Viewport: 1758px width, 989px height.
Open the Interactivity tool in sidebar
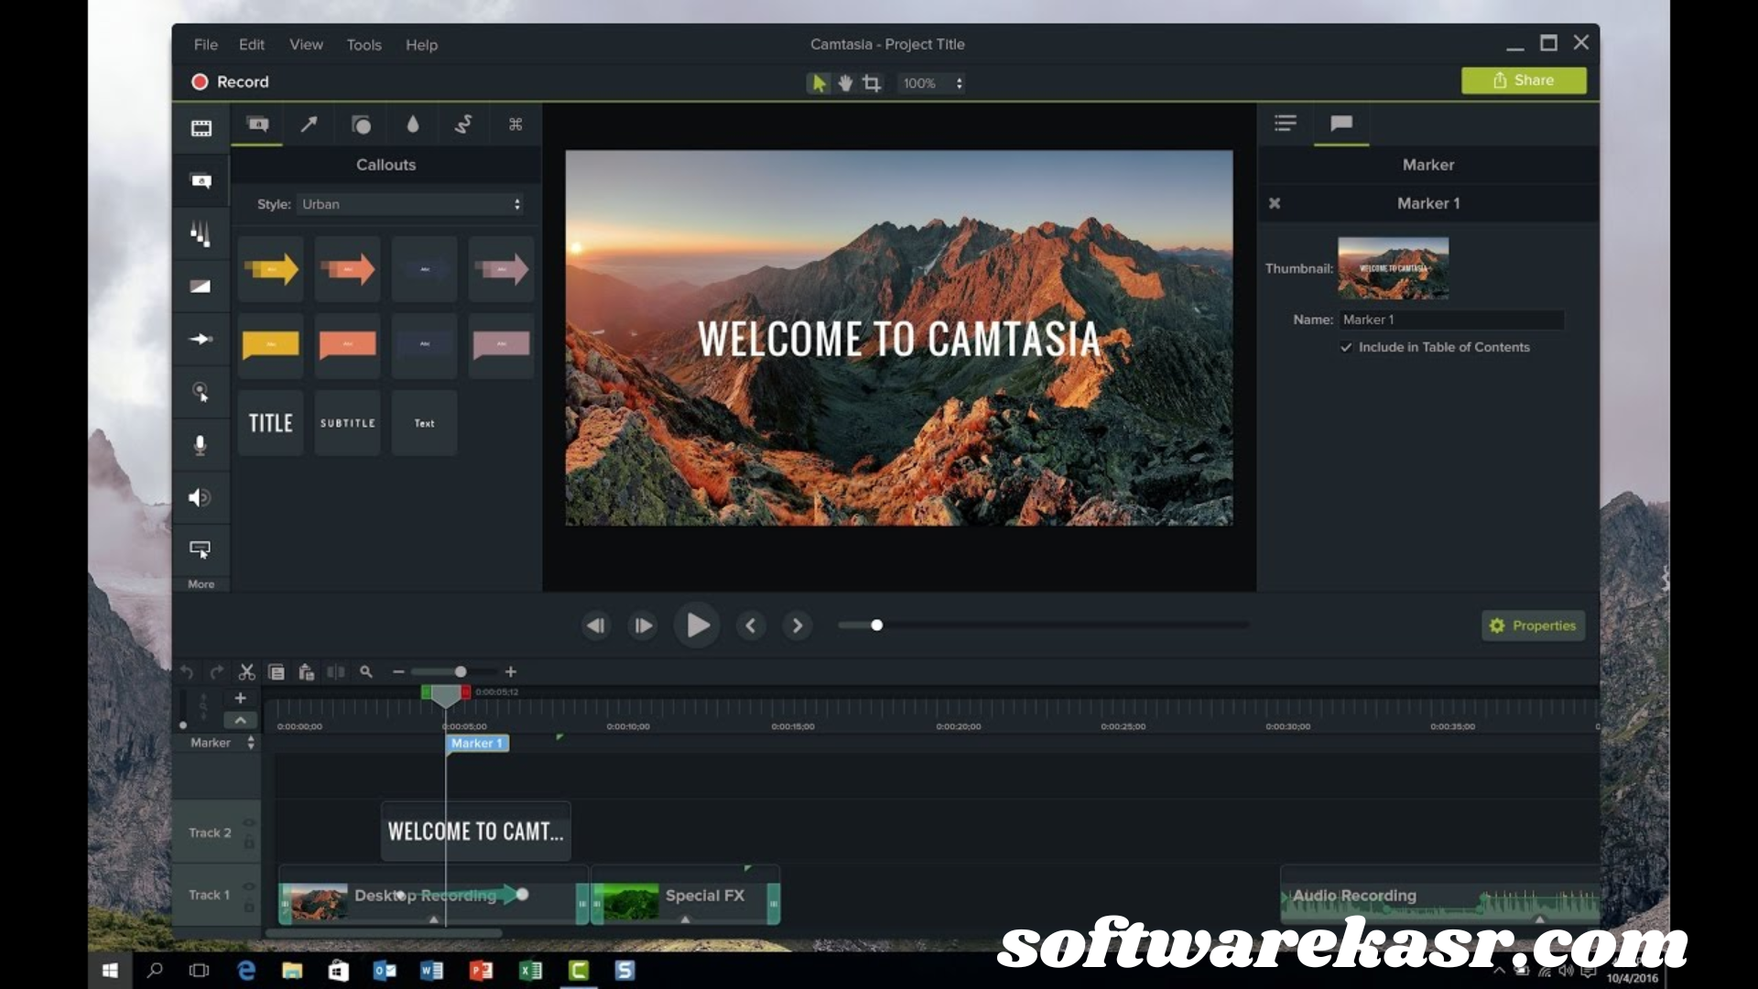tap(201, 549)
